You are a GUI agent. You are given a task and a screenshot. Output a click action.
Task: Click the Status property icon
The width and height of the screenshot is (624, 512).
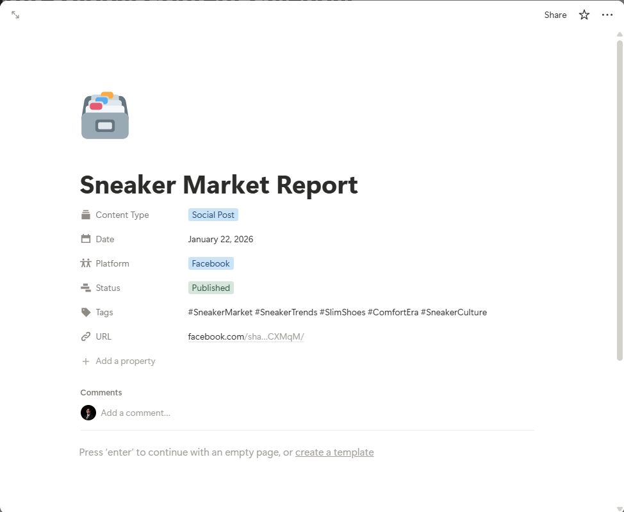[86, 288]
